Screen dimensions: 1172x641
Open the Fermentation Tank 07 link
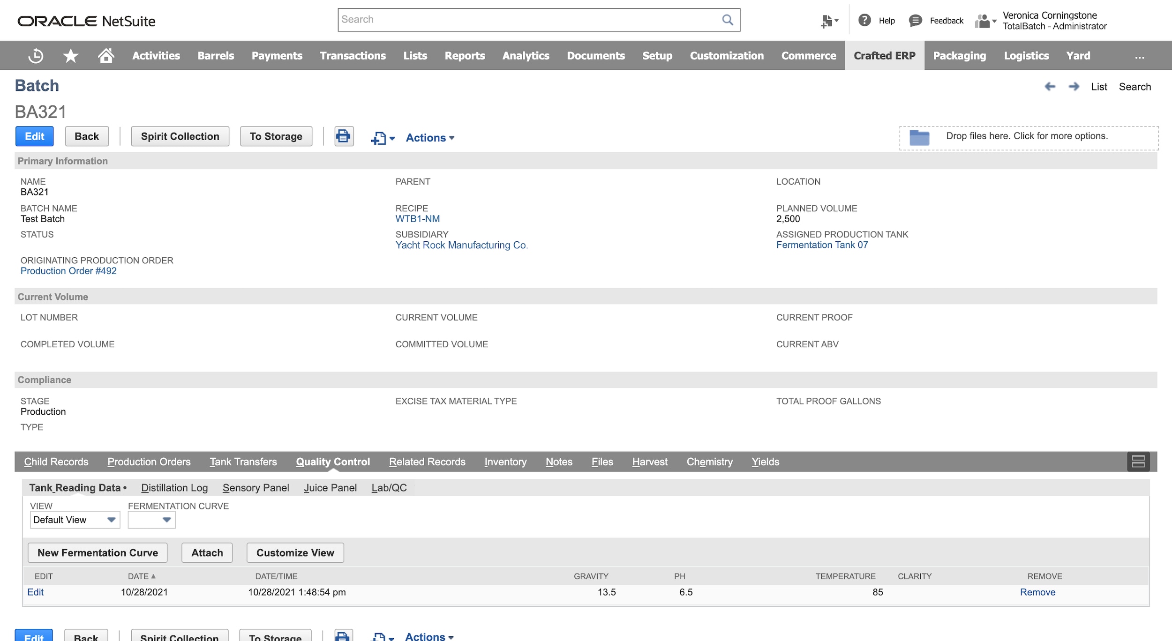(x=822, y=245)
